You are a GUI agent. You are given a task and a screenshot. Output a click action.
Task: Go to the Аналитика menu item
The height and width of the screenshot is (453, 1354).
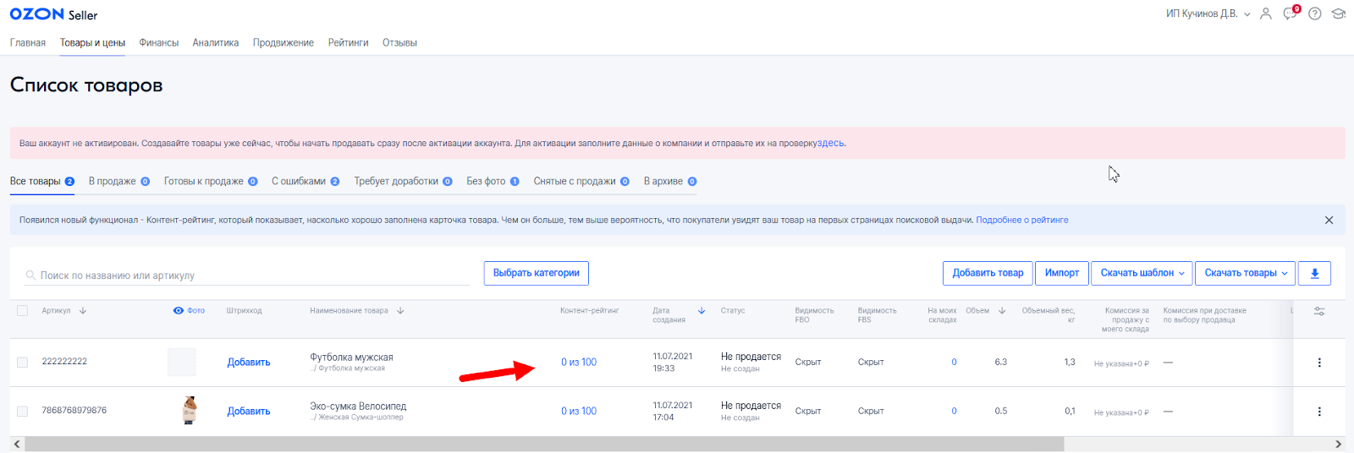215,42
